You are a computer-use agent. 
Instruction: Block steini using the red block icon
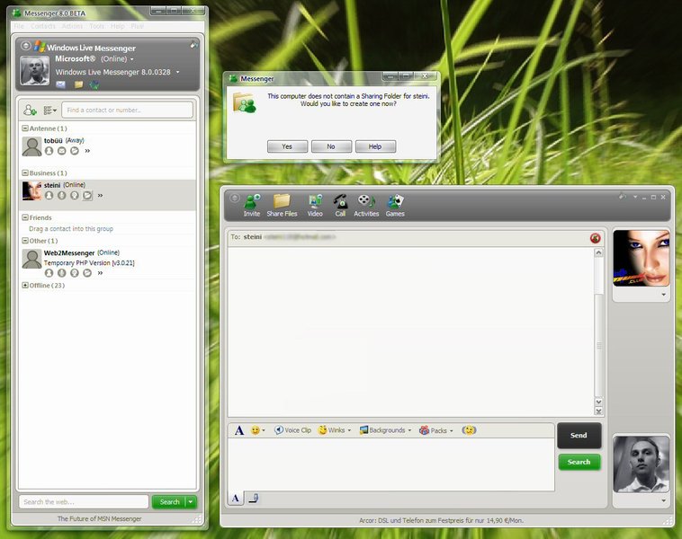[595, 238]
